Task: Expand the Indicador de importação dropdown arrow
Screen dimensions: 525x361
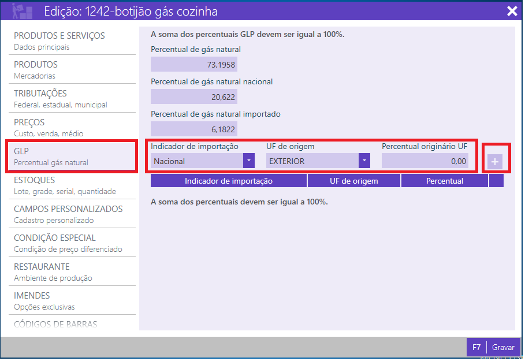Action: [248, 161]
